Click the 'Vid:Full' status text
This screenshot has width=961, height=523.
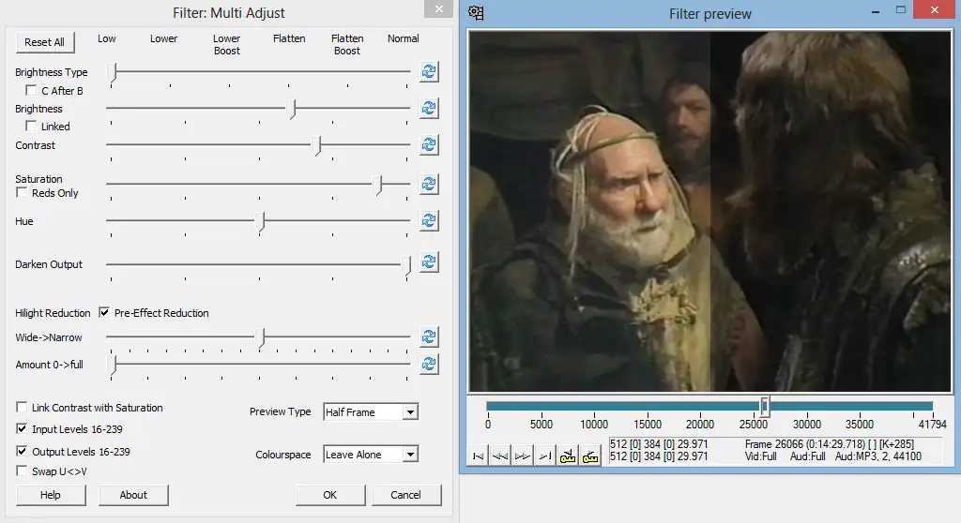[x=760, y=456]
